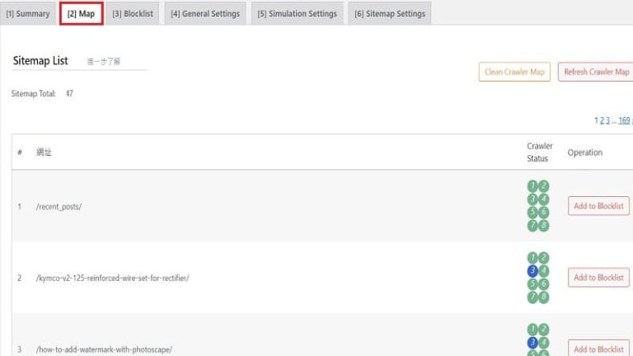Go to page 2 of the sitemap list
This screenshot has height=356, width=633.
tap(603, 120)
